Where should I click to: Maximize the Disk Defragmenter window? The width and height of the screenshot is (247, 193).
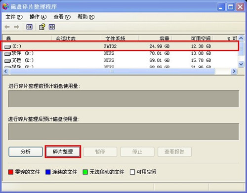coord(231,7)
